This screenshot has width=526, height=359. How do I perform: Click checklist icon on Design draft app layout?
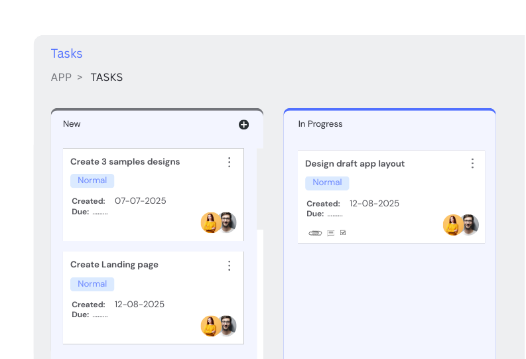(343, 233)
